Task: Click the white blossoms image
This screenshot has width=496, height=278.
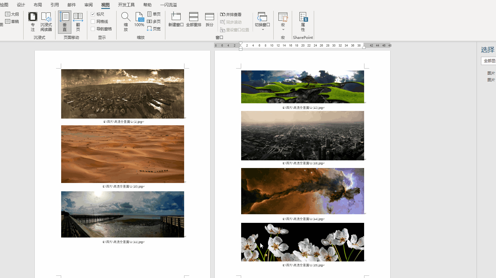Action: pyautogui.click(x=303, y=242)
